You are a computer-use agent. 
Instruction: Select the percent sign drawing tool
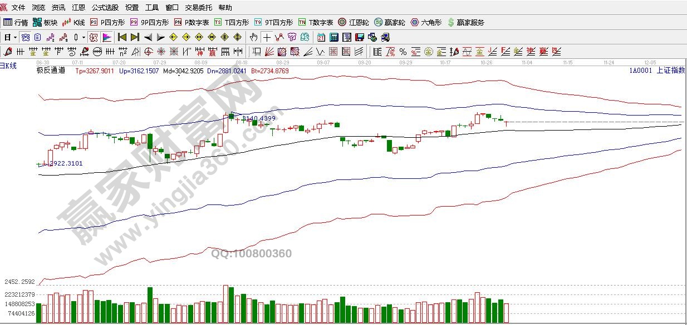pyautogui.click(x=403, y=52)
